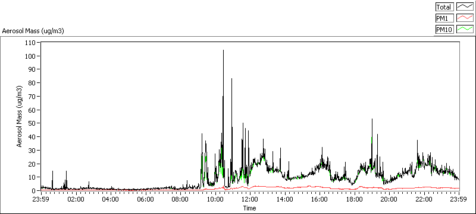Click the 0 y-axis minimum value
The image size is (476, 214).
click(x=34, y=191)
